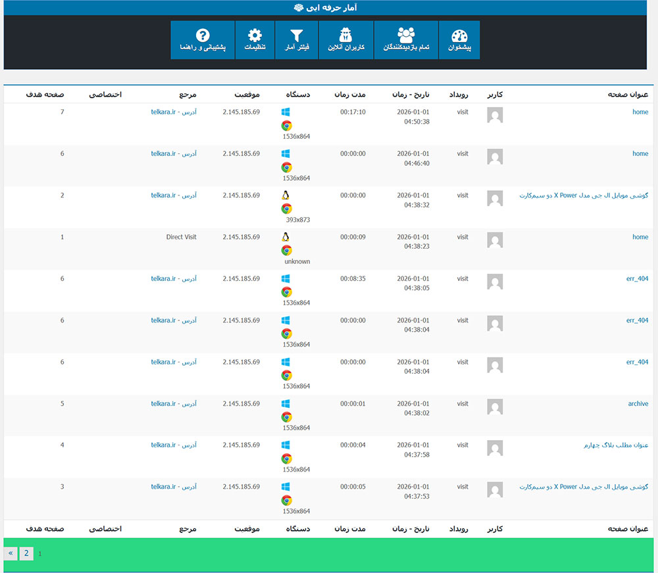658x573 pixels.
Task: Open the عنوان مطلب بلاگ چهارم link
Action: tap(616, 445)
